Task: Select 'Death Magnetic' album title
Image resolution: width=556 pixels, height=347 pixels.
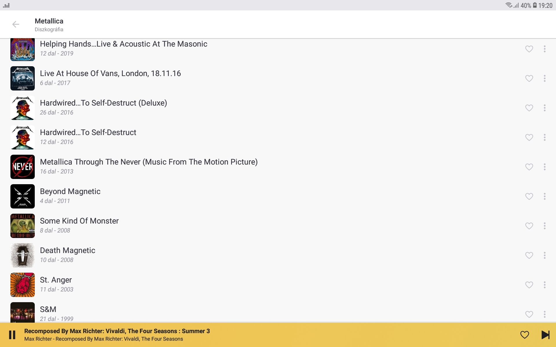Action: click(67, 250)
